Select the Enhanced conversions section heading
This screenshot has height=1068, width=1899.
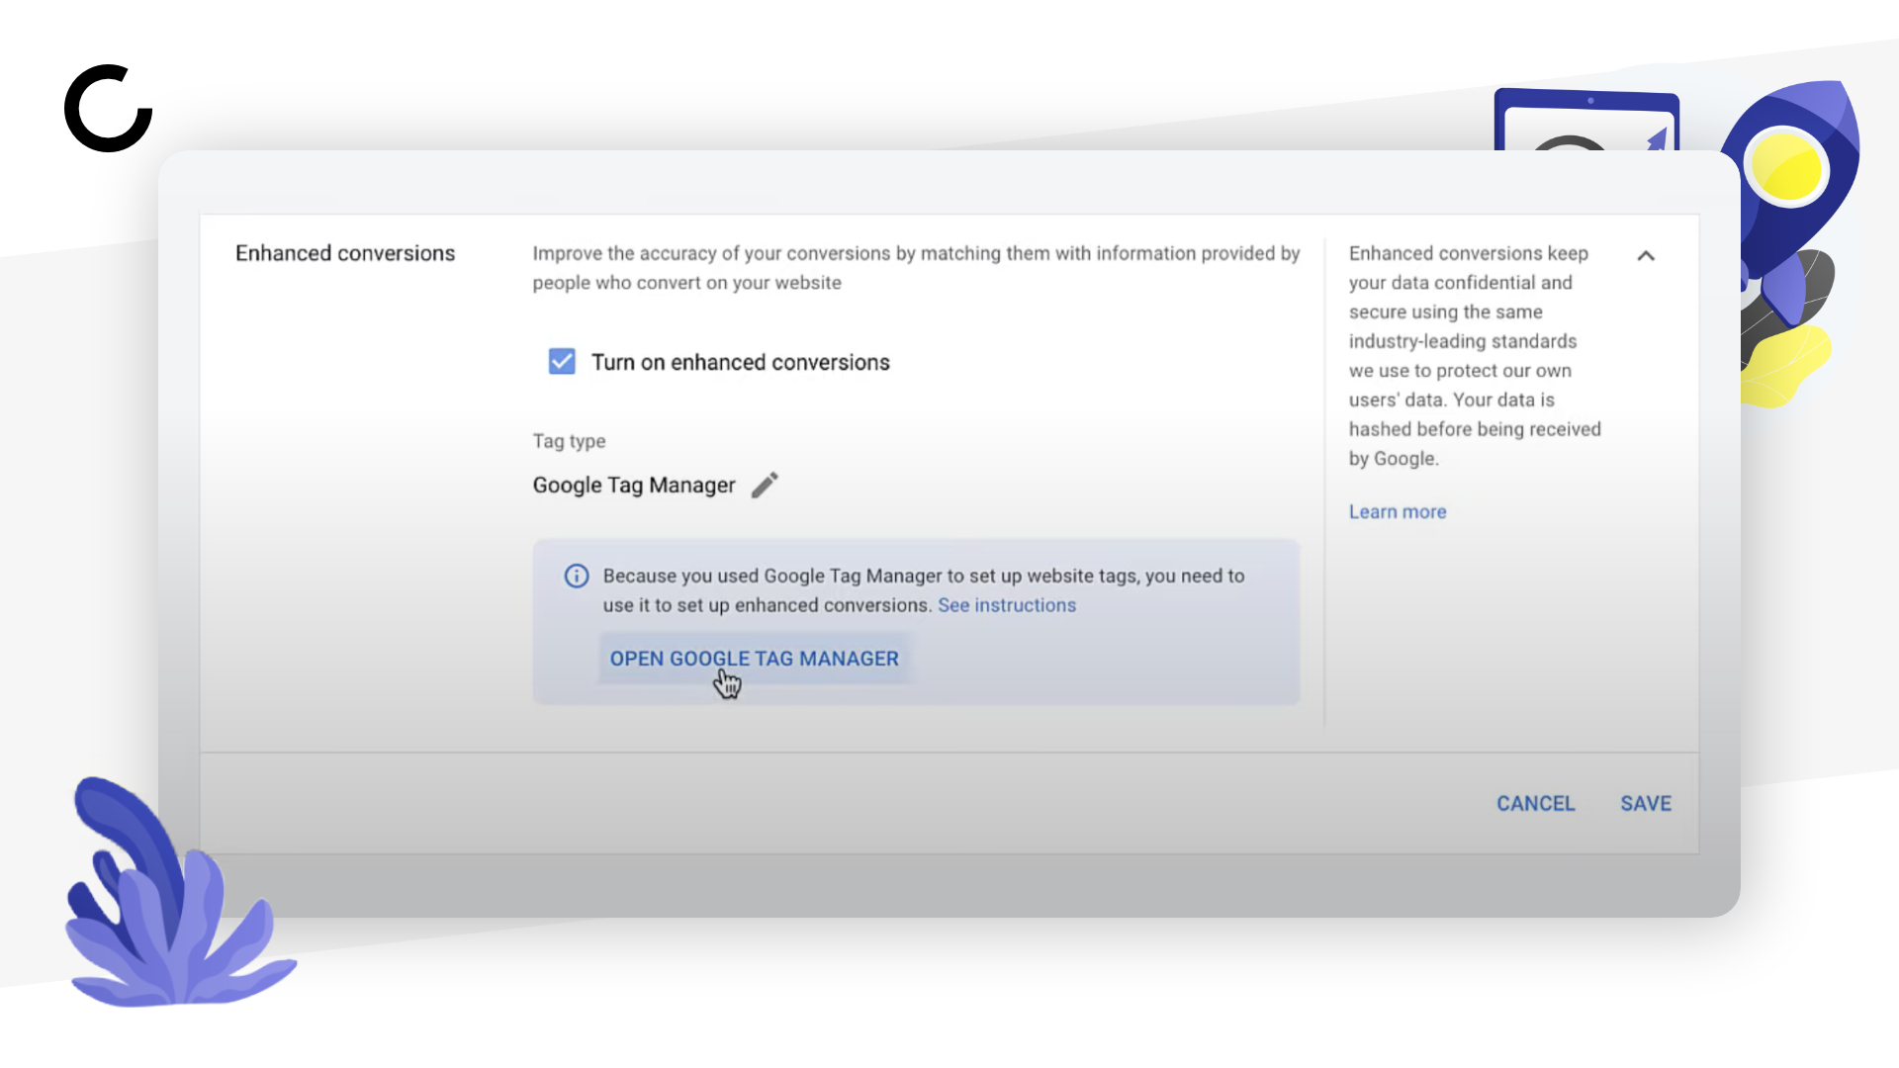pos(345,253)
